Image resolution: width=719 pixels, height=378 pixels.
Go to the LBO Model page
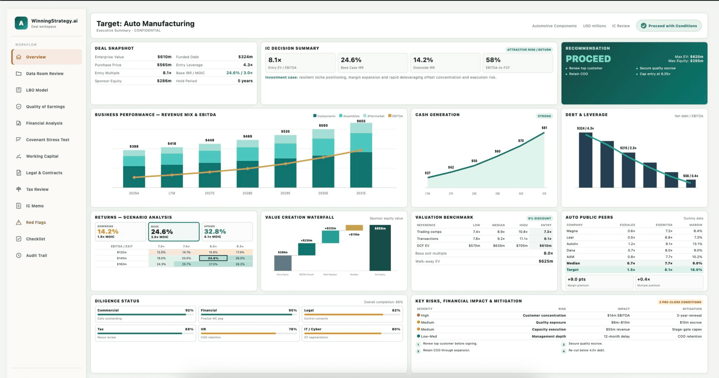point(47,90)
